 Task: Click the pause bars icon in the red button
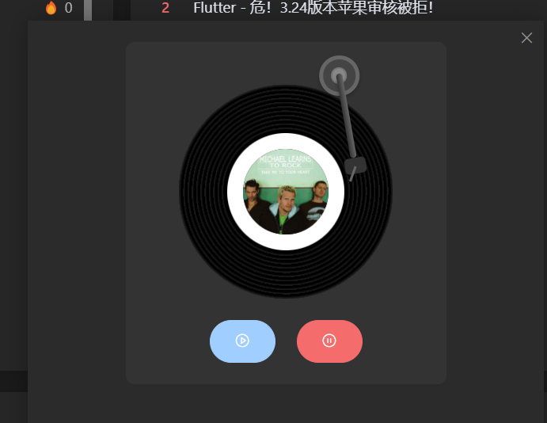click(x=329, y=341)
